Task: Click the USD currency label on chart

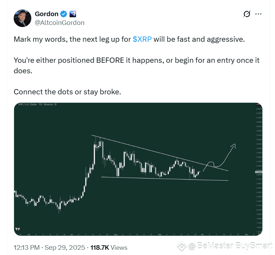Action: click(258, 105)
